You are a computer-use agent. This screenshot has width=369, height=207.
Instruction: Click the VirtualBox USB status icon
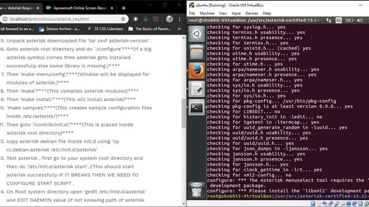point(337,204)
